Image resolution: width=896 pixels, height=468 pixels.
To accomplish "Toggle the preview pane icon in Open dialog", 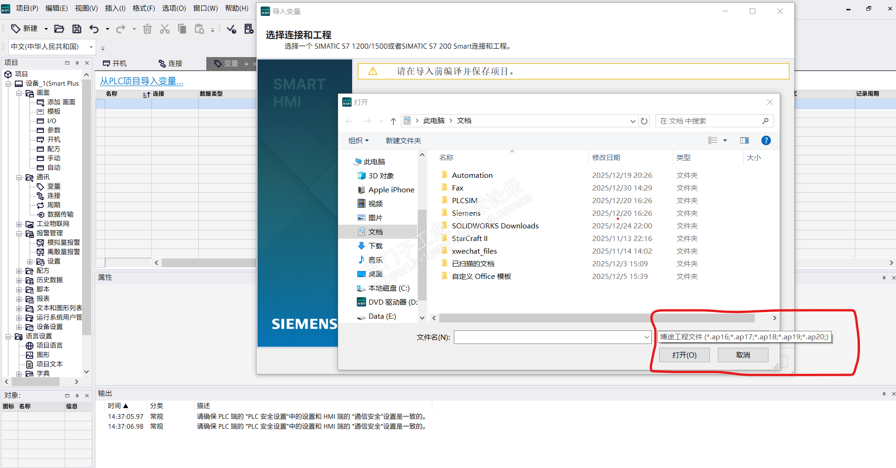I will [745, 140].
